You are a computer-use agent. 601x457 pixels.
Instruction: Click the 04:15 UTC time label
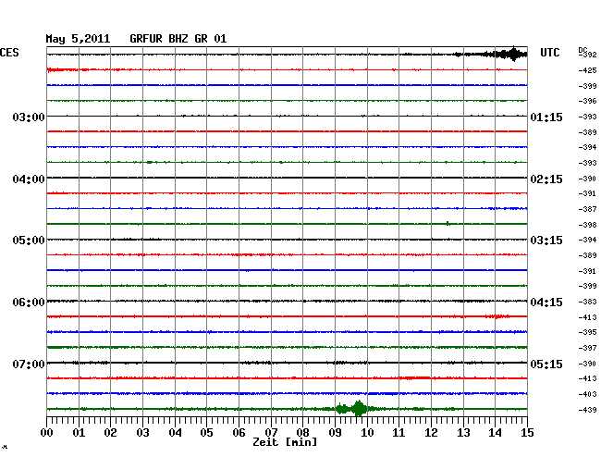[x=546, y=303]
